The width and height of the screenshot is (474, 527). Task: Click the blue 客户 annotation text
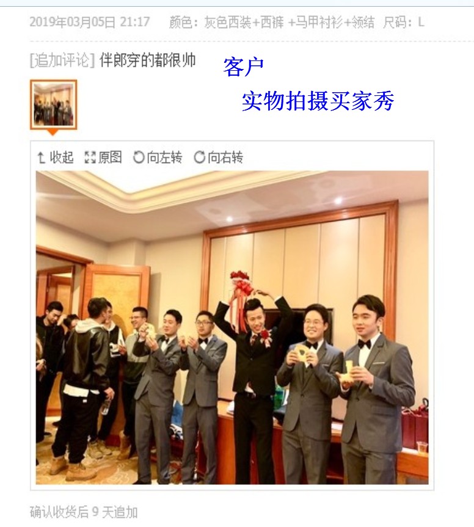pyautogui.click(x=243, y=67)
